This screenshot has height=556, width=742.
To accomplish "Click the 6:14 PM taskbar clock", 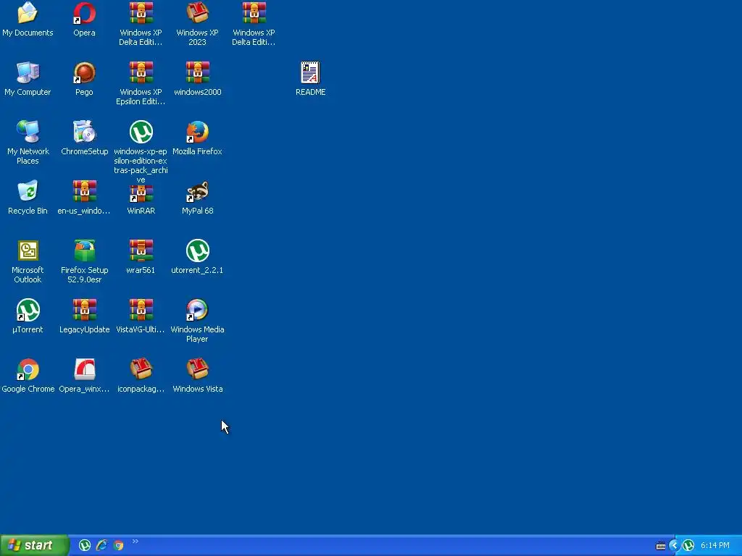I will click(x=714, y=546).
